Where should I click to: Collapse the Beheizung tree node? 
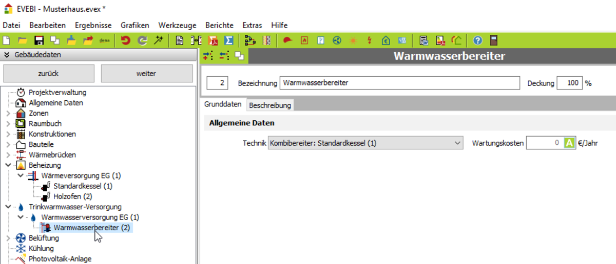click(8, 165)
